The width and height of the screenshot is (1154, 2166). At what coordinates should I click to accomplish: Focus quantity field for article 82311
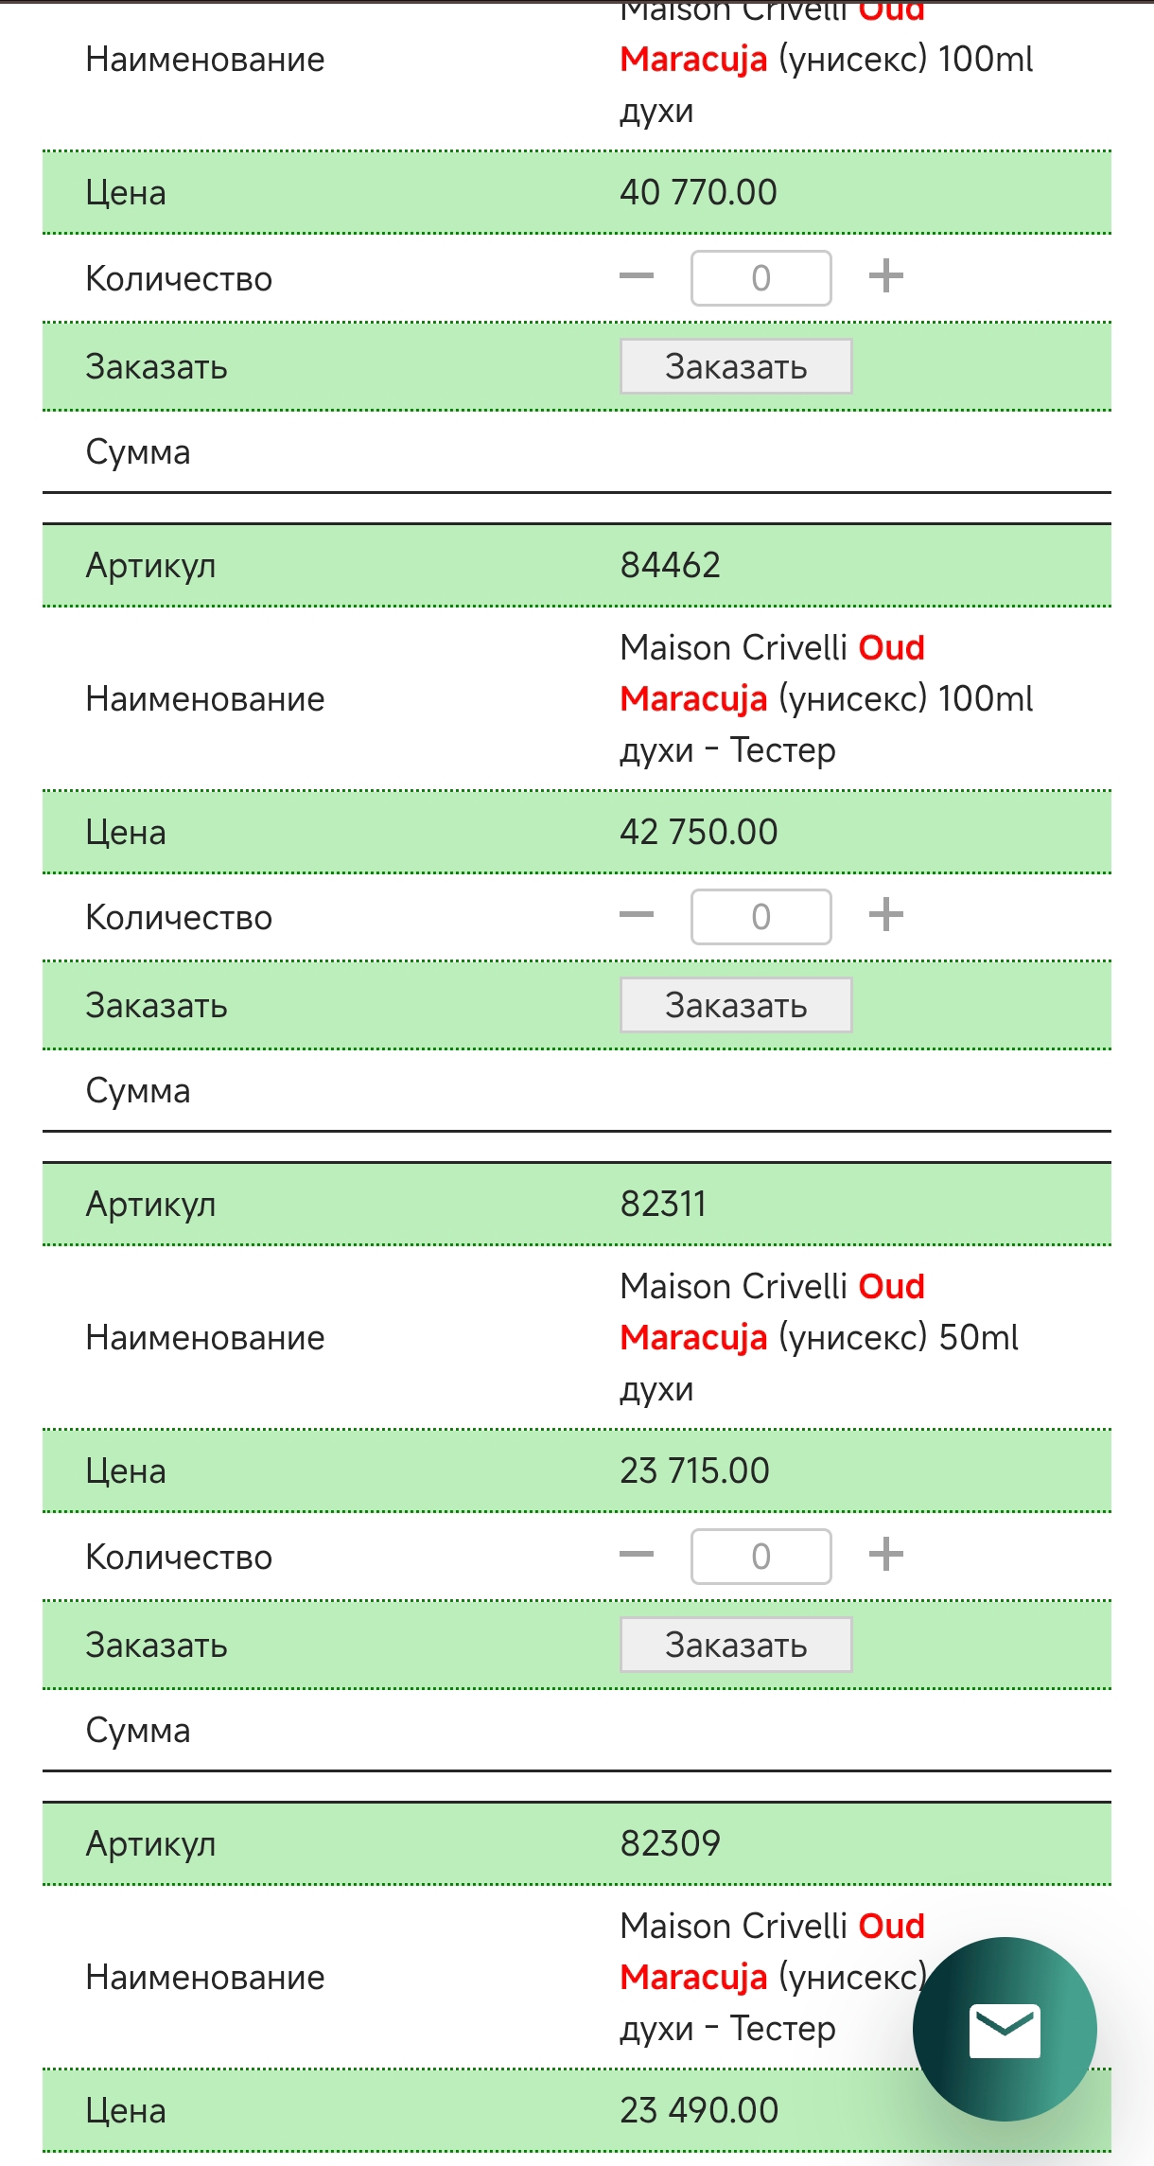point(761,1557)
